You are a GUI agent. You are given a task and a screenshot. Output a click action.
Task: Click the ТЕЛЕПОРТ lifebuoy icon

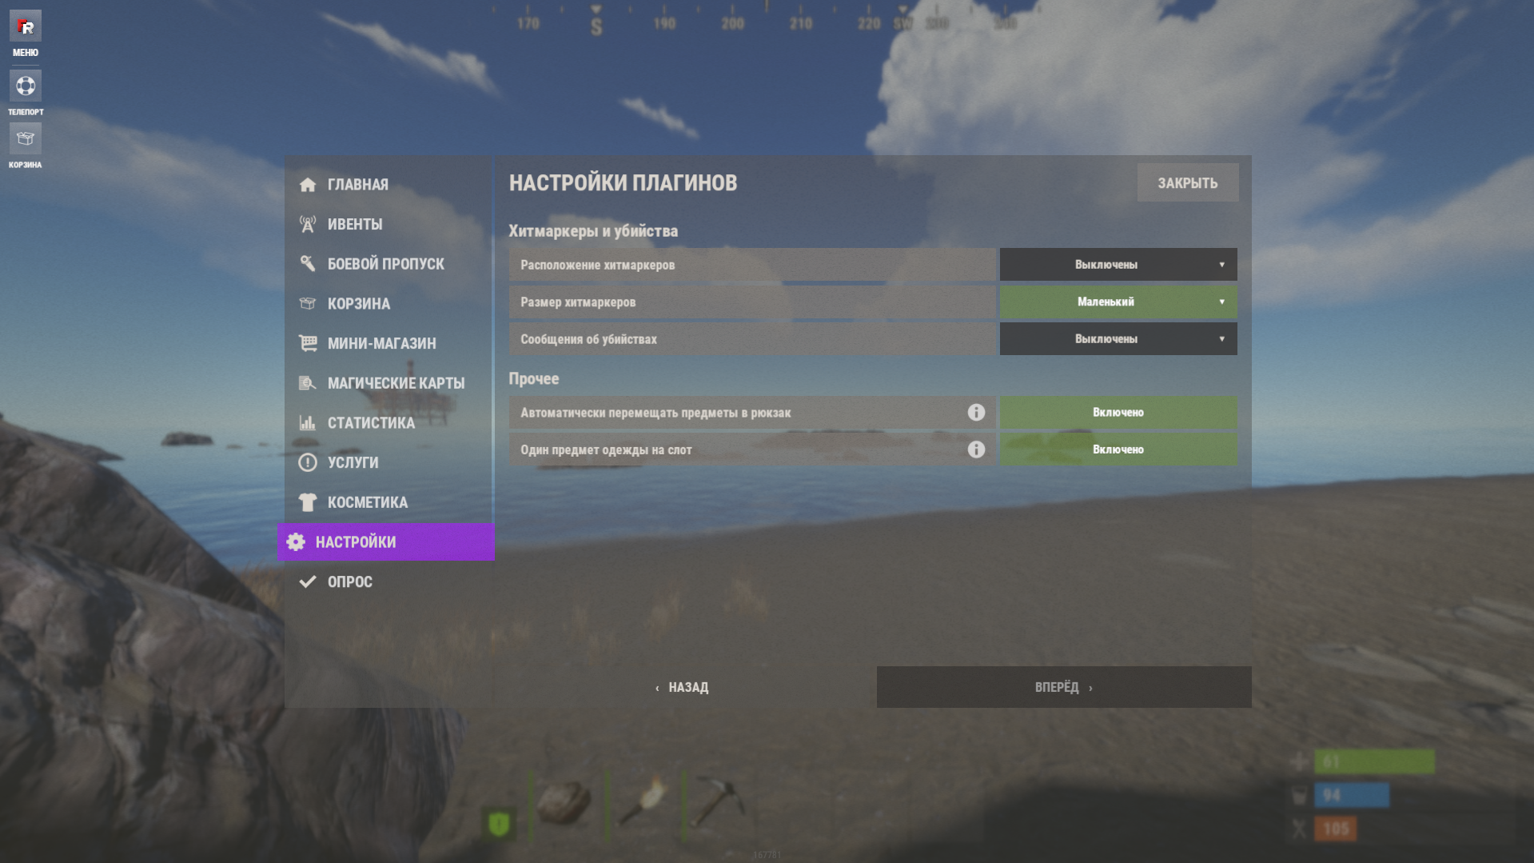(x=26, y=86)
